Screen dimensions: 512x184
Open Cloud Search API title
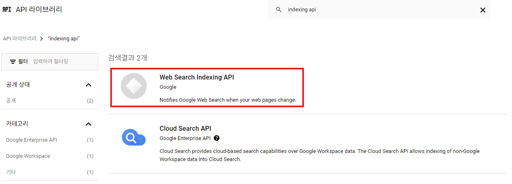pos(185,128)
